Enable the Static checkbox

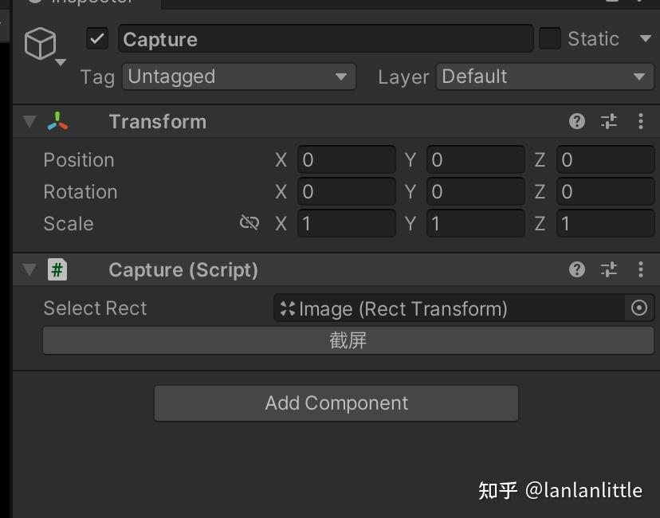coord(550,39)
